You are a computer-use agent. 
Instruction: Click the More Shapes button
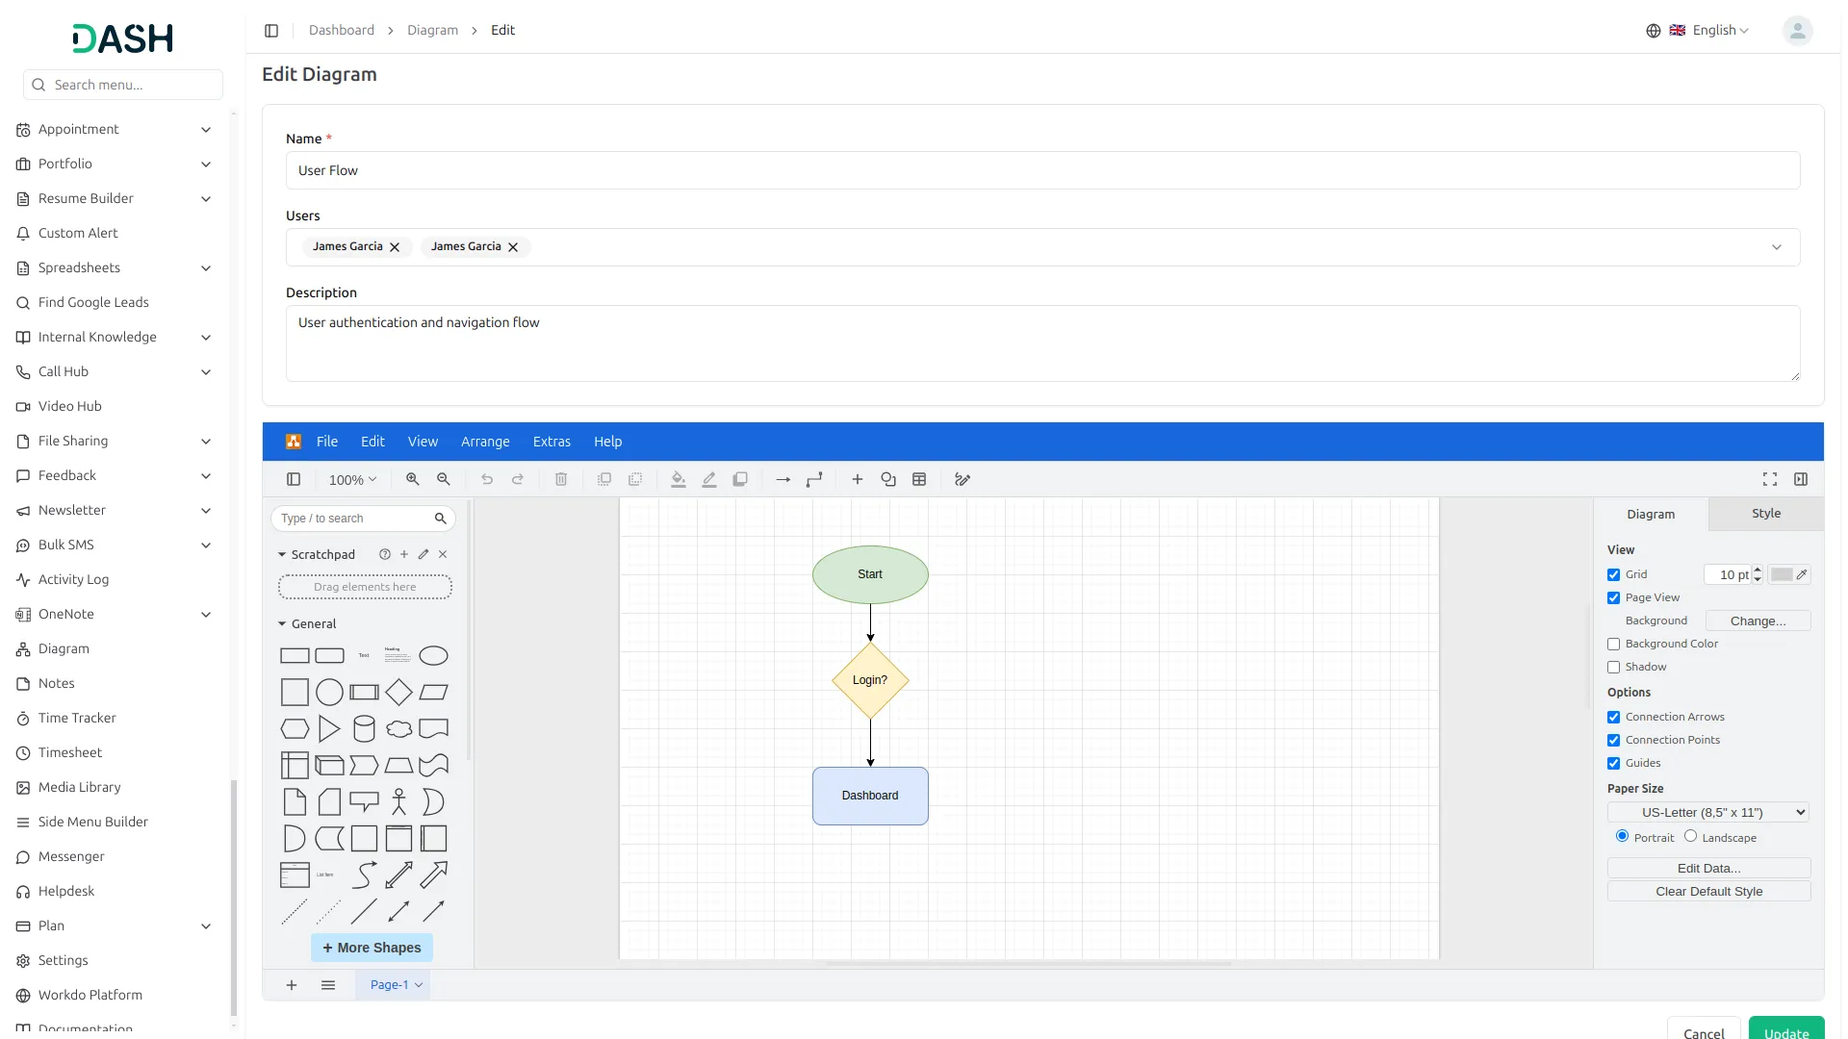point(372,948)
